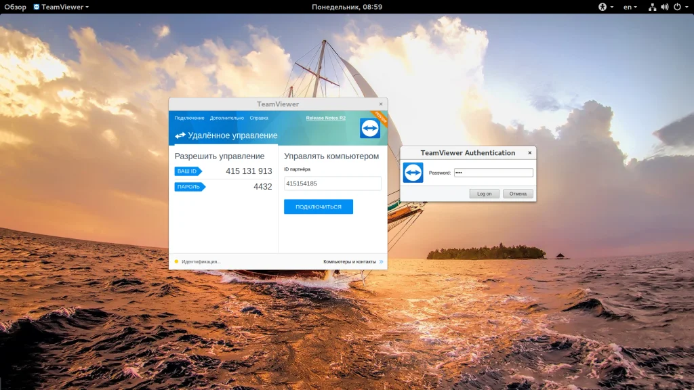Open the TeamViewer app menu dropdown in top bar
This screenshot has width=694, height=390.
(x=60, y=7)
